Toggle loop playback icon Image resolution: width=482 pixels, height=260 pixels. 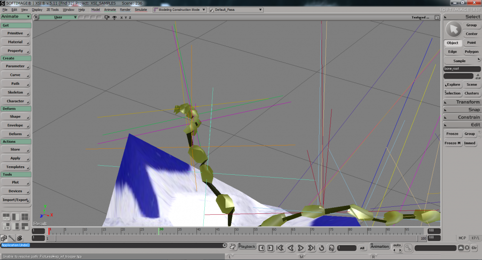point(322,248)
